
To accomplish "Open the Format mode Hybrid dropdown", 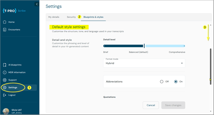I will pos(144,63).
